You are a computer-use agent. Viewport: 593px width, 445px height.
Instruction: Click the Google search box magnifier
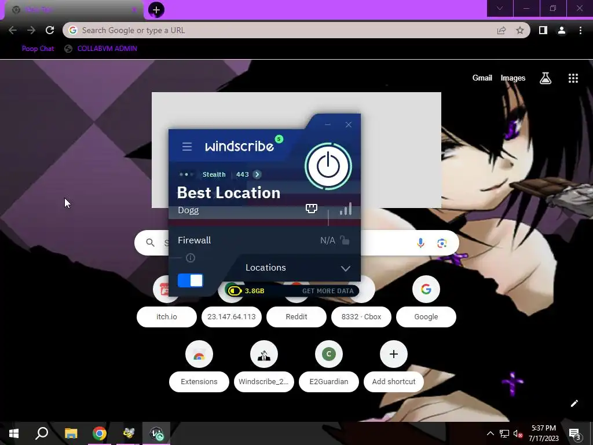click(x=150, y=243)
